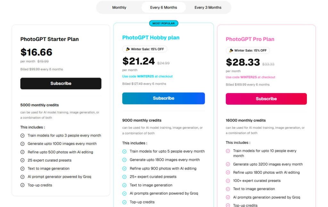Select the "Every 6 Months" tab
This screenshot has width=328, height=207.
163,7
